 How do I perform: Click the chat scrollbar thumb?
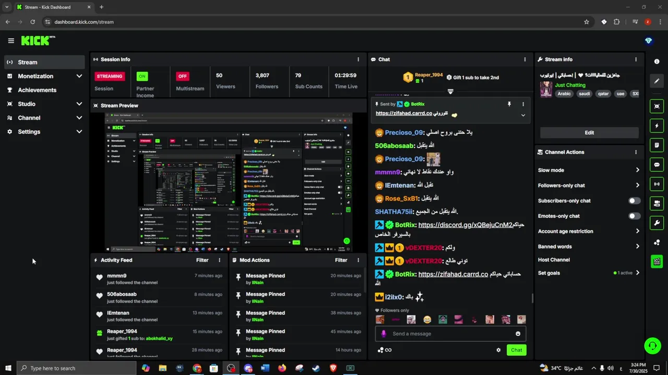point(532,298)
